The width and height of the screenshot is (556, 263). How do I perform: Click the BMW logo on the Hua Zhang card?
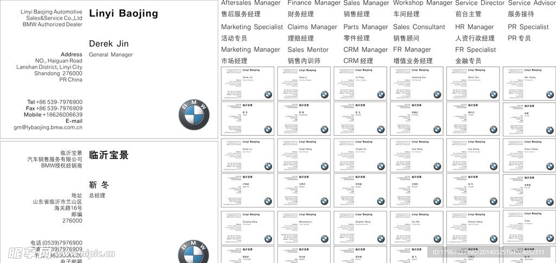[494, 166]
